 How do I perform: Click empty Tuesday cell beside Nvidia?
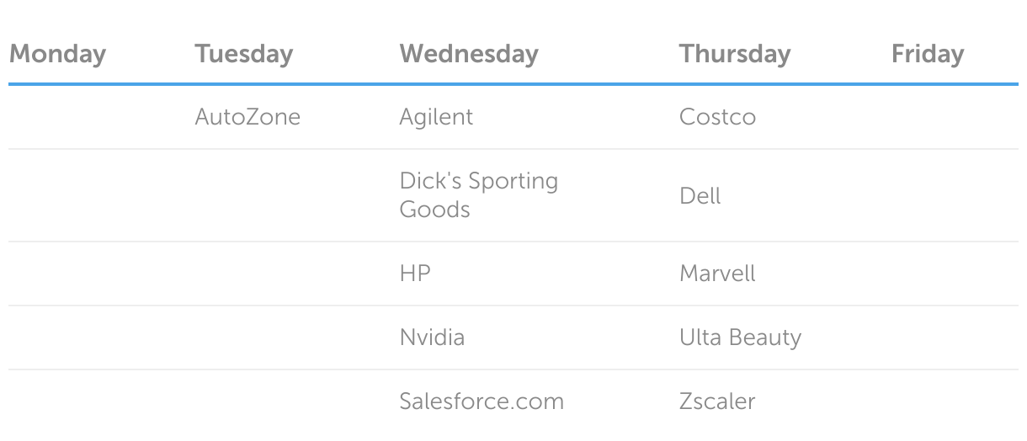point(288,337)
